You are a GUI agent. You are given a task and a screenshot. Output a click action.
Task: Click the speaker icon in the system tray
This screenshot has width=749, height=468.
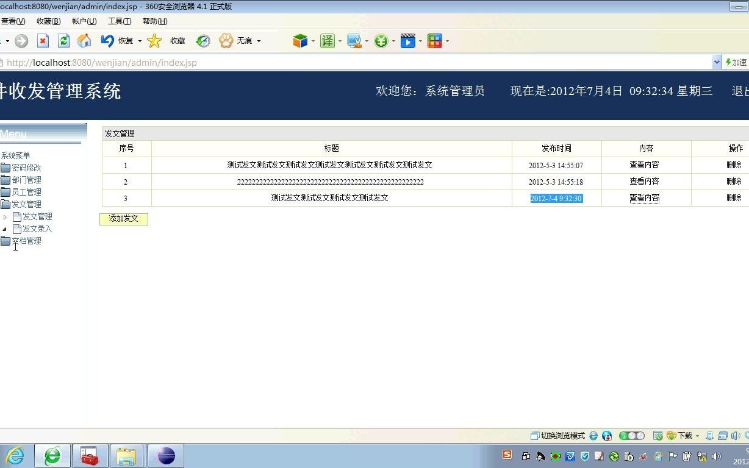717,456
